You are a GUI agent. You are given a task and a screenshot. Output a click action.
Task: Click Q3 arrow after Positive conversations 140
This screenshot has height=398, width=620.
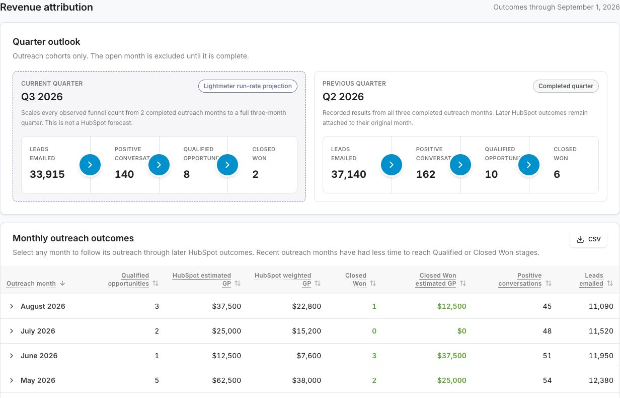(x=159, y=165)
